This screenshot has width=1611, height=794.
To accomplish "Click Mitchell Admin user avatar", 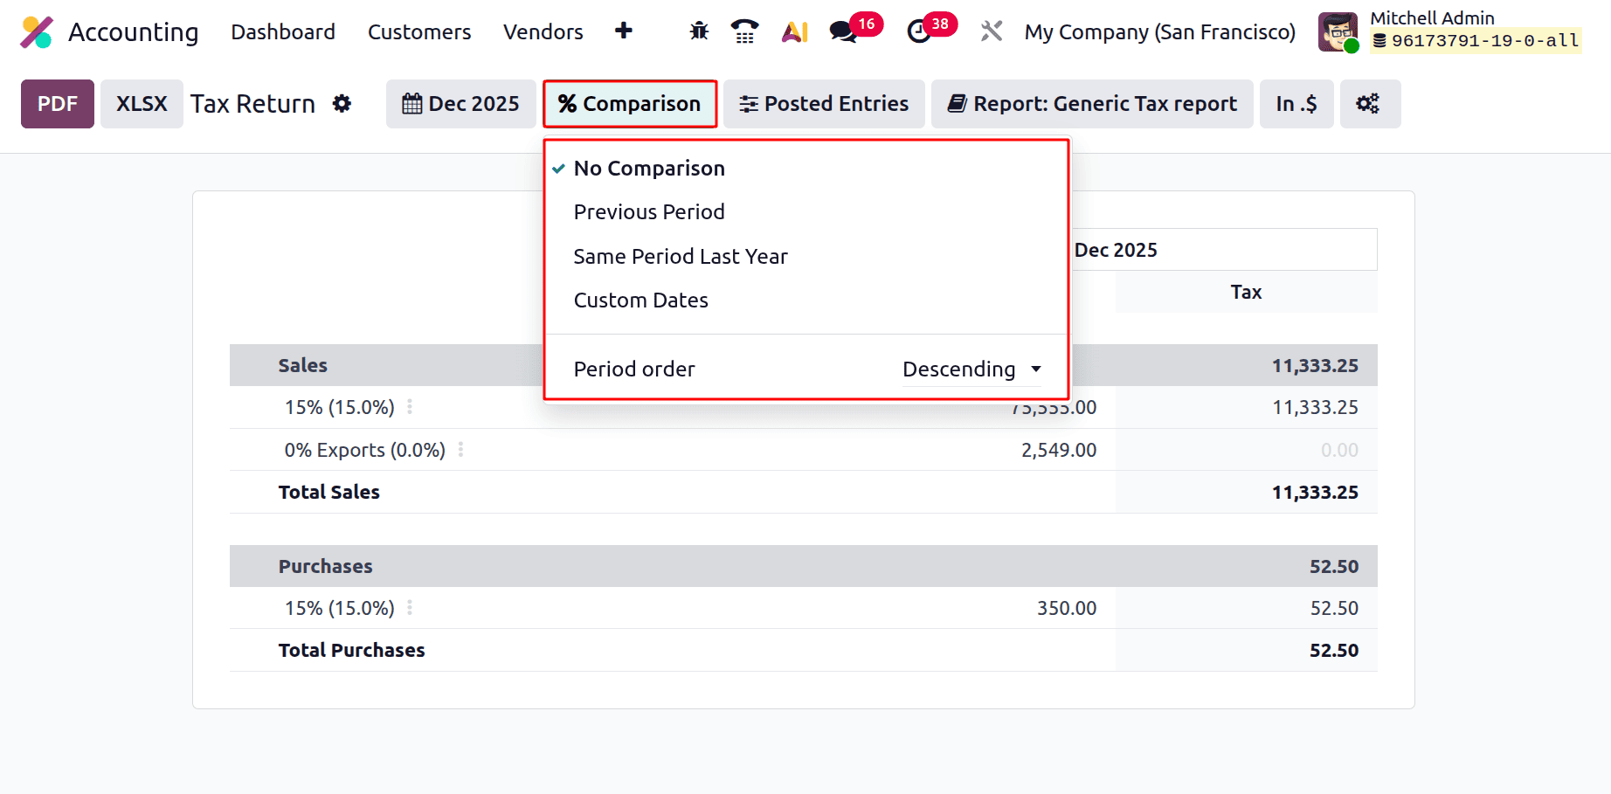I will click(1338, 32).
